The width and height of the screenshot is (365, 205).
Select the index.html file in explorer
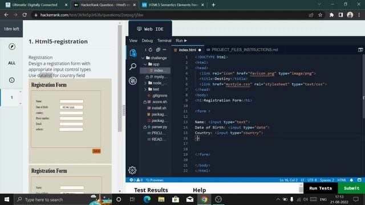155,71
